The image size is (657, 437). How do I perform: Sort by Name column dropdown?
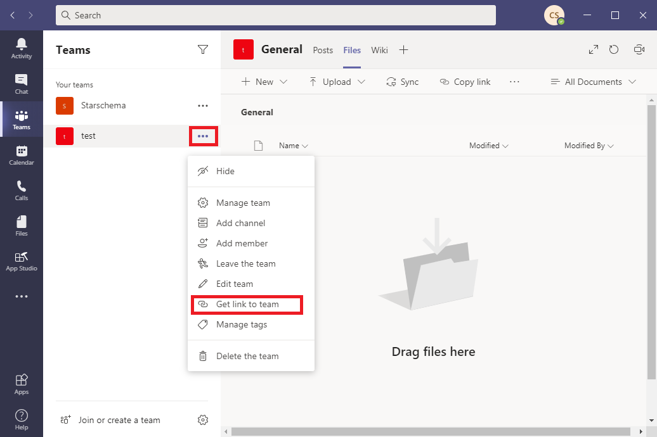tap(293, 146)
